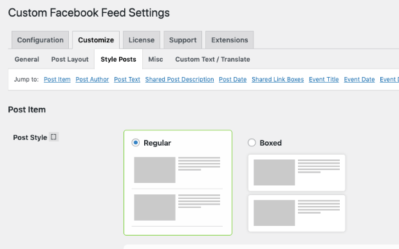
Task: Open Custom Text / Translate sub-tab
Action: coord(212,59)
